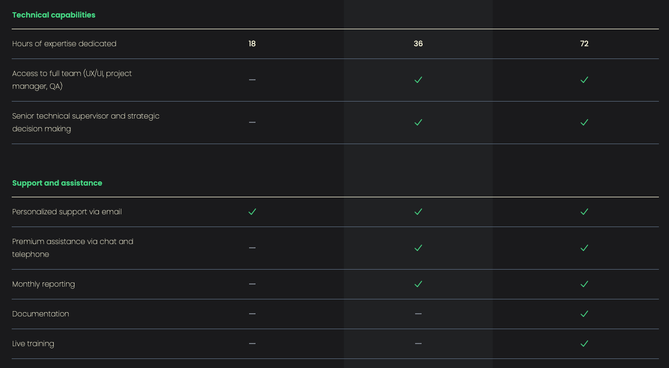This screenshot has height=368, width=669.
Task: Click the Hours of expertise dedicated label
Action: click(x=64, y=44)
